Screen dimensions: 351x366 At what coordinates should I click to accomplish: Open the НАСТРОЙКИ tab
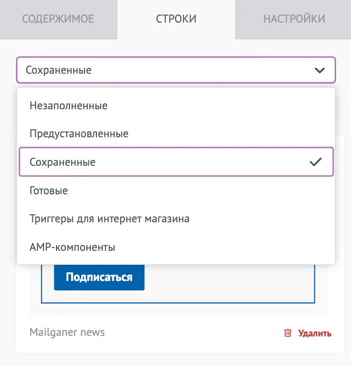(x=294, y=19)
